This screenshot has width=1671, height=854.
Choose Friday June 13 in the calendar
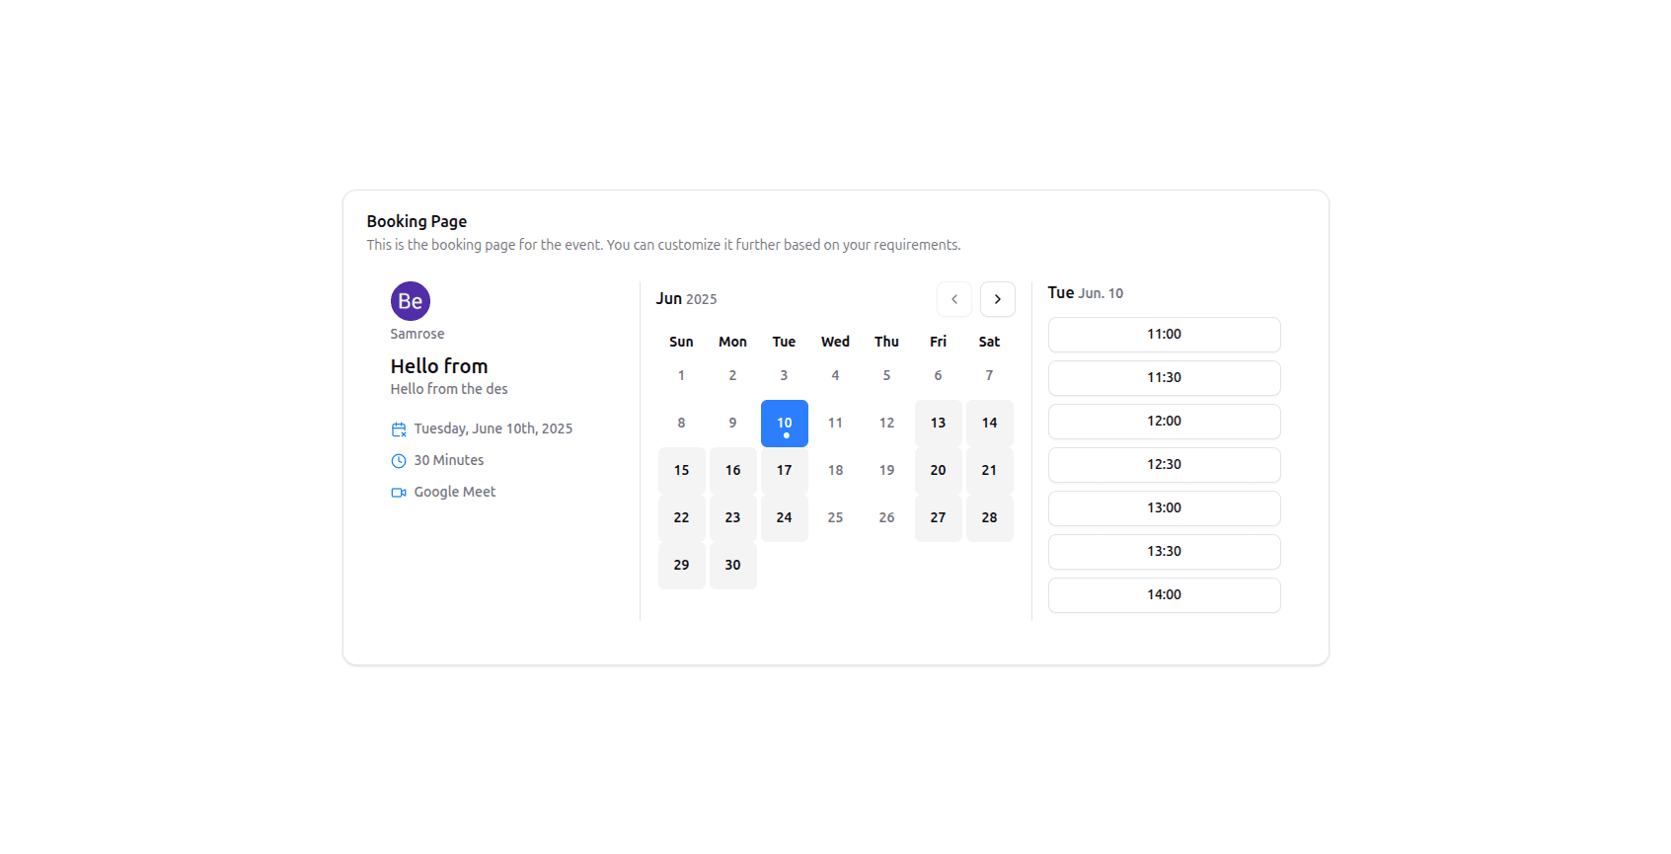tap(938, 424)
